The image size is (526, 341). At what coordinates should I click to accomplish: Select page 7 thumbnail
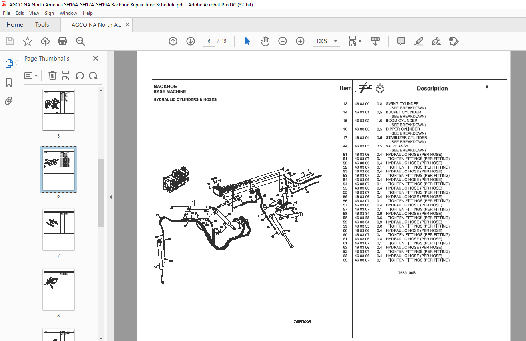[x=58, y=230]
